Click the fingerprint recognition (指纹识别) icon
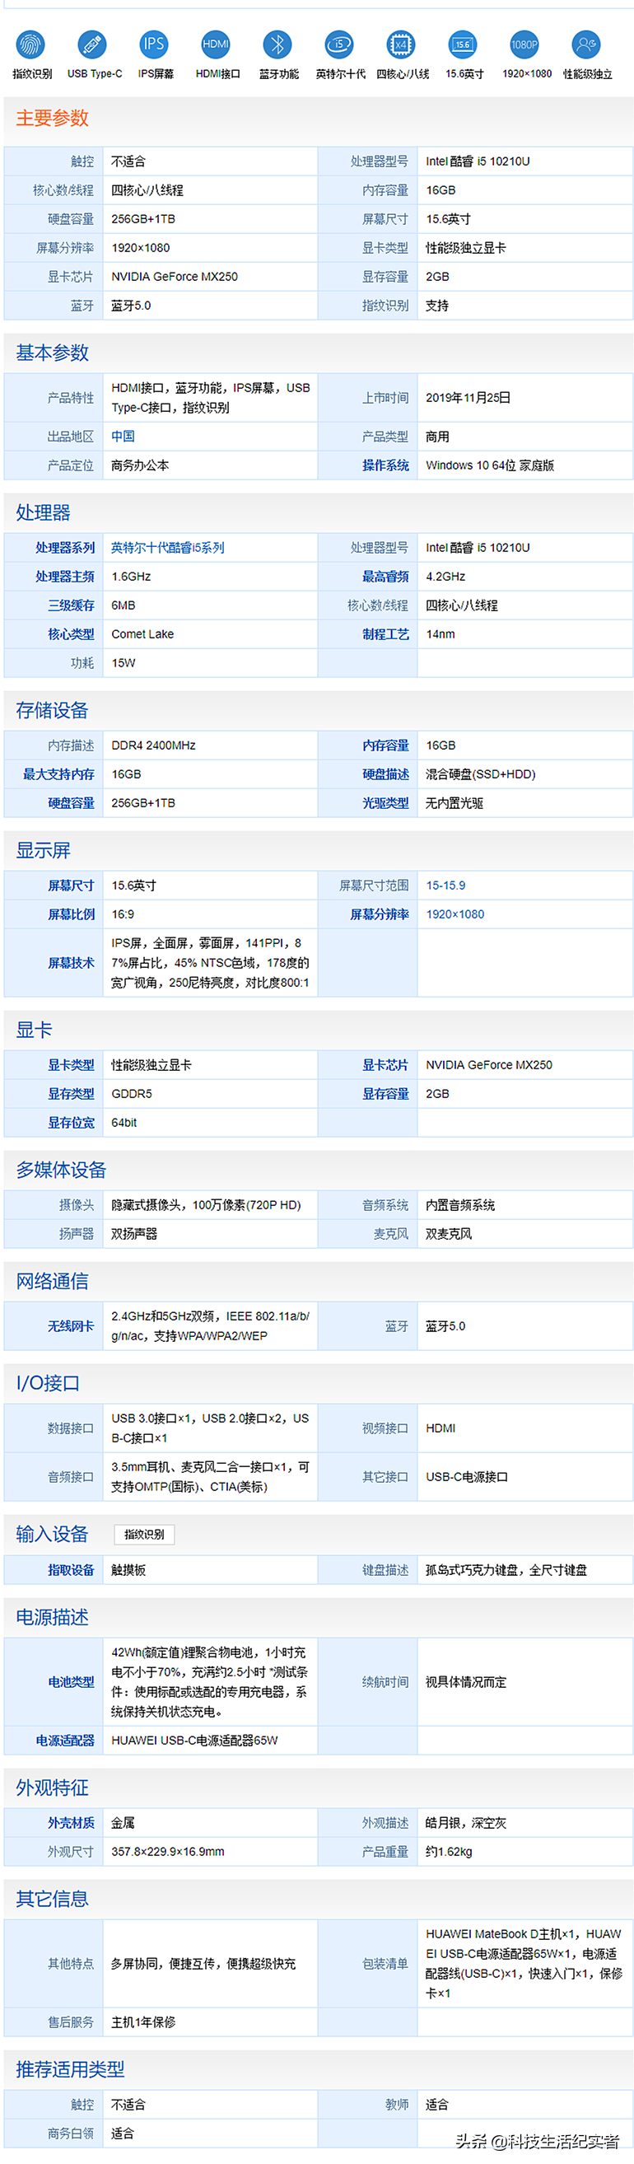The image size is (634, 2164). point(31,44)
